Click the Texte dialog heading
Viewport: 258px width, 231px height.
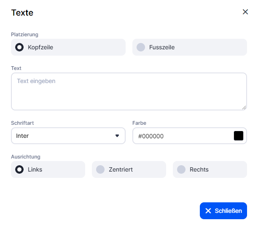tap(22, 13)
